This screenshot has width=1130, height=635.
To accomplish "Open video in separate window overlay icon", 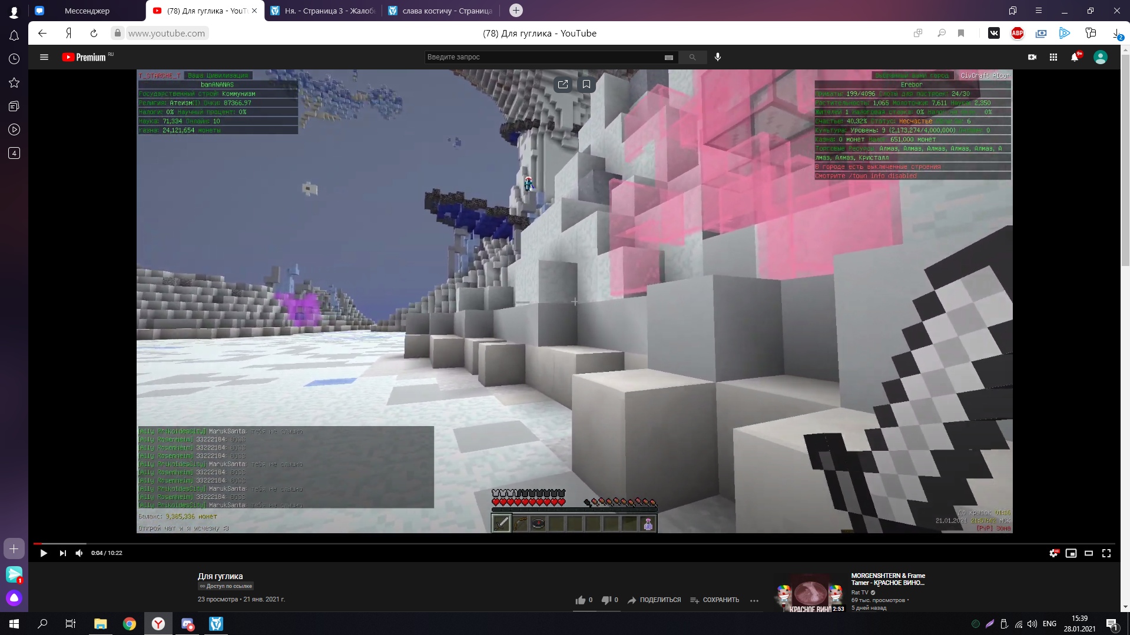I will point(563,85).
